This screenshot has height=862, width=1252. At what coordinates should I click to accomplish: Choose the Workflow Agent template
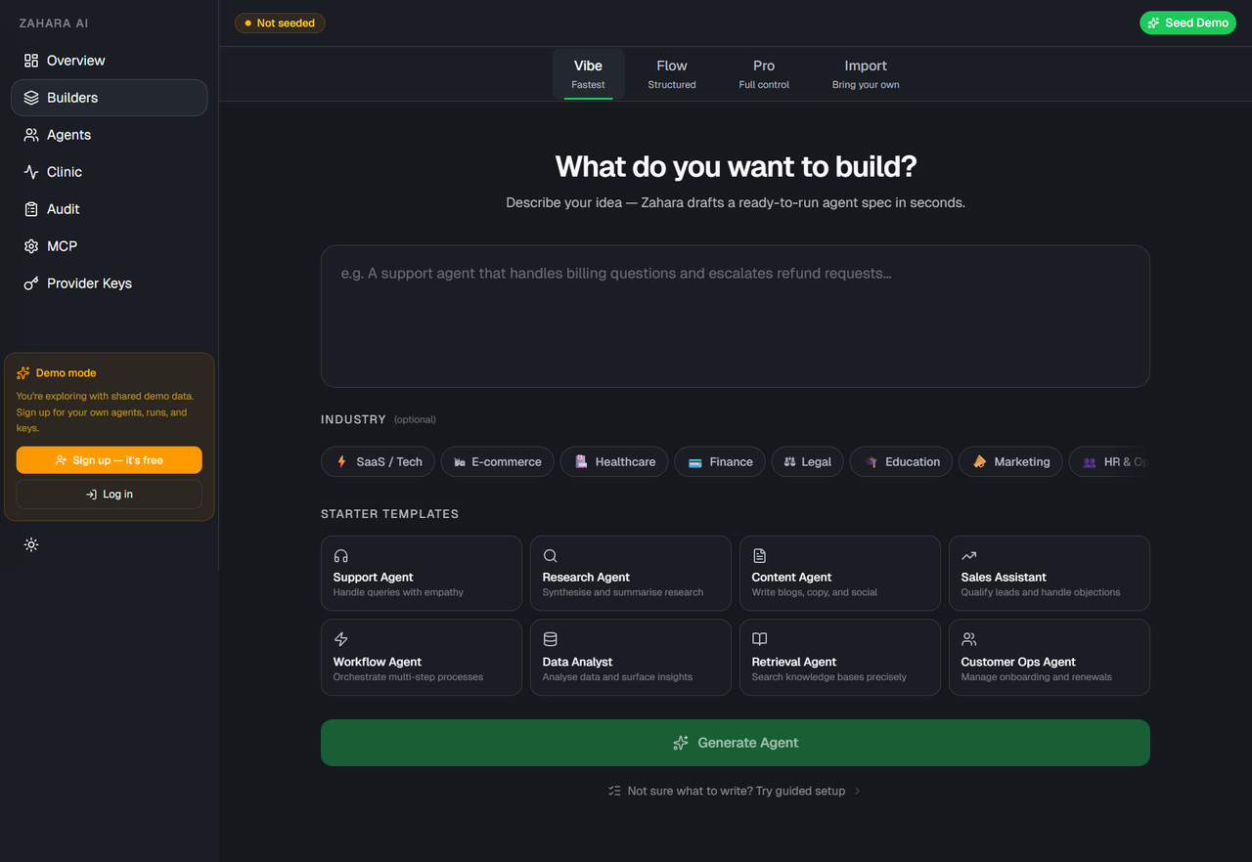422,658
